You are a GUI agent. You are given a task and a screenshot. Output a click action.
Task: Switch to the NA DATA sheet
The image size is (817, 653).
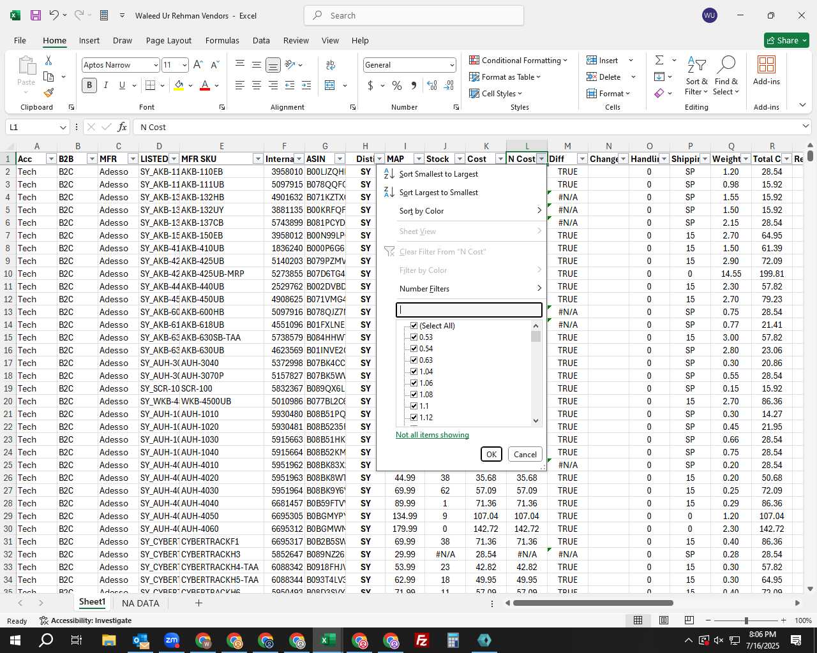pos(140,603)
